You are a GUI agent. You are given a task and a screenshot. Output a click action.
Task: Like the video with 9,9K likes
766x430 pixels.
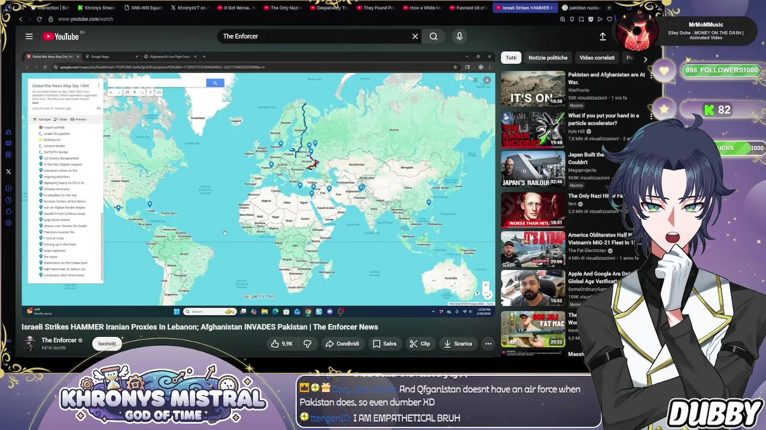click(281, 344)
